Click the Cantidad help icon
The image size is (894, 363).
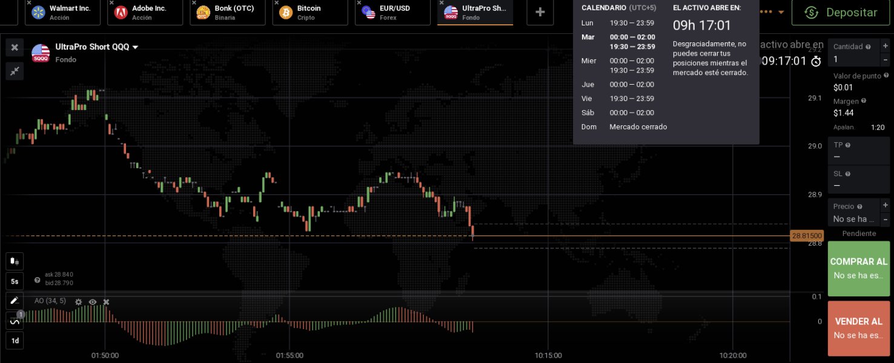tap(868, 47)
